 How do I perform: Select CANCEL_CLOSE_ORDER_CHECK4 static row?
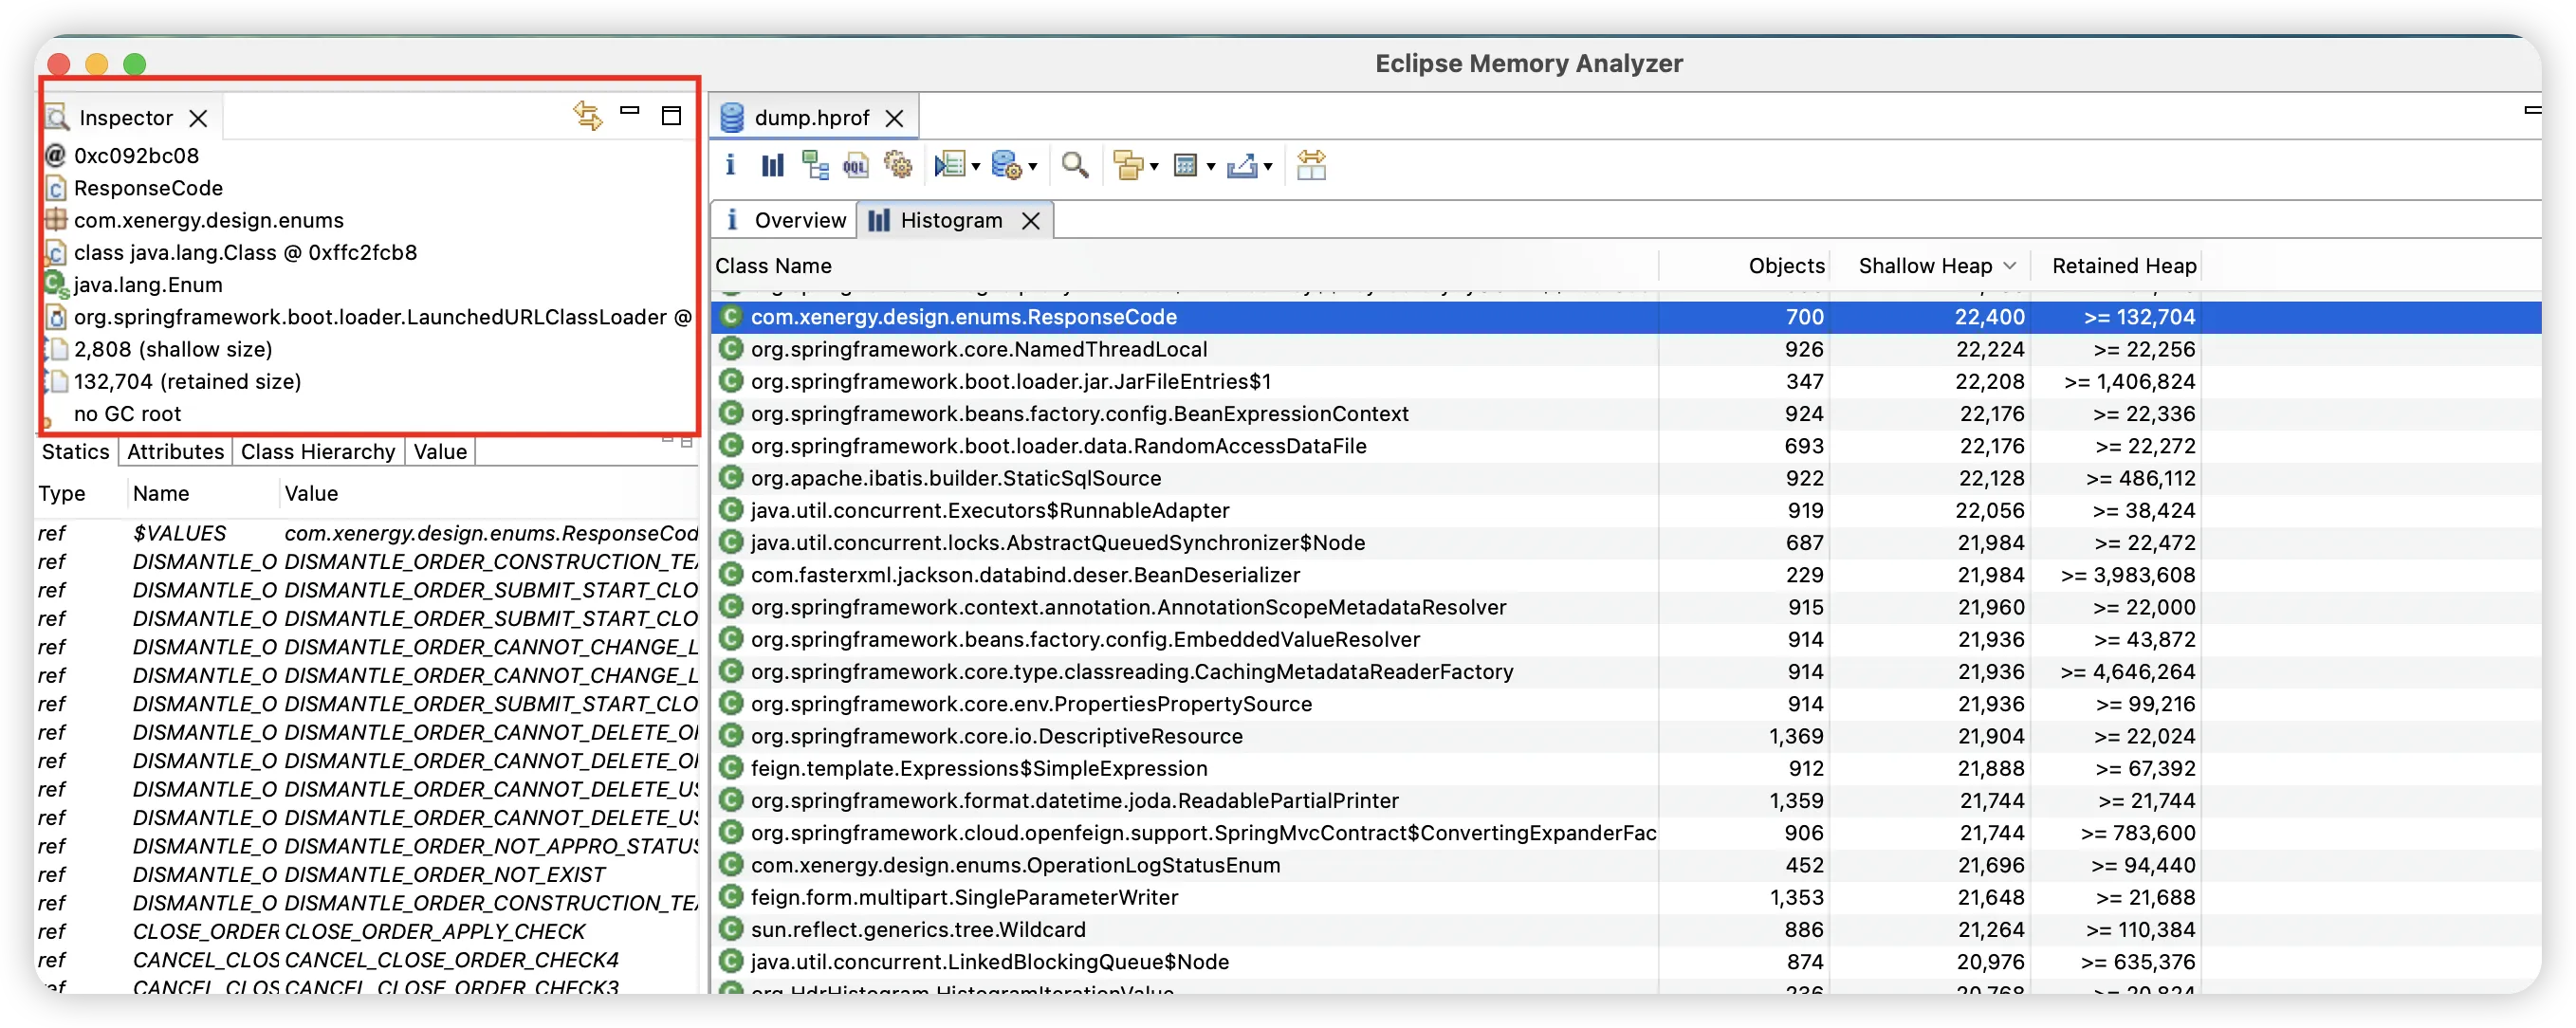[x=368, y=960]
